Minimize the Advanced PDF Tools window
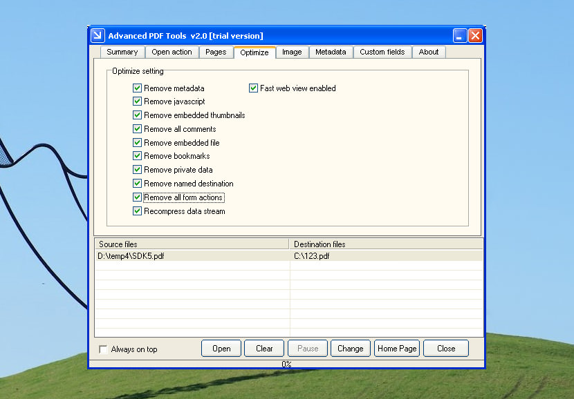 pyautogui.click(x=460, y=35)
